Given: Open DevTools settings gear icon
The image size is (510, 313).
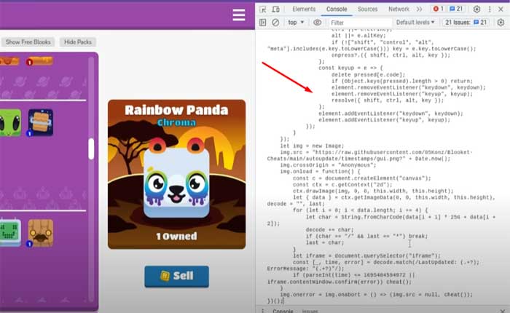Looking at the screenshot, I should coord(476,9).
